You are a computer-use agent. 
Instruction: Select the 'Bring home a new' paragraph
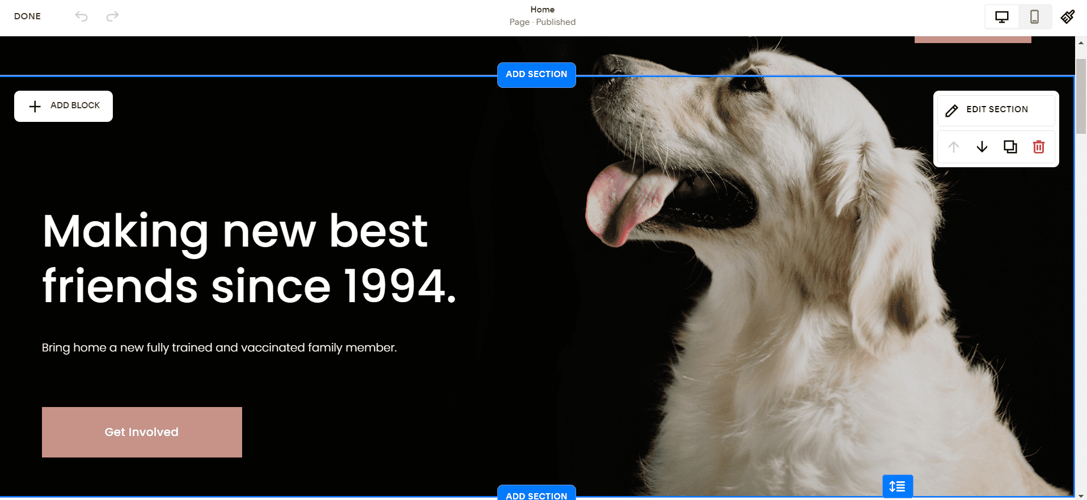219,348
